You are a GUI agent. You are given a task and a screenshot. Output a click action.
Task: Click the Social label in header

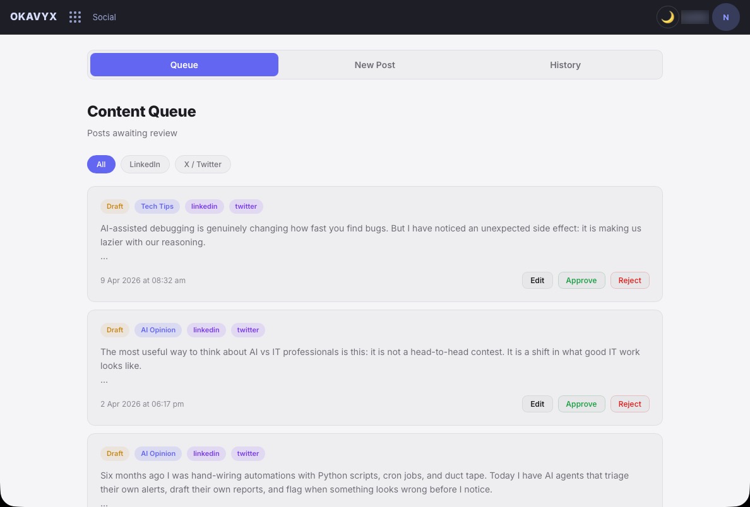(104, 17)
